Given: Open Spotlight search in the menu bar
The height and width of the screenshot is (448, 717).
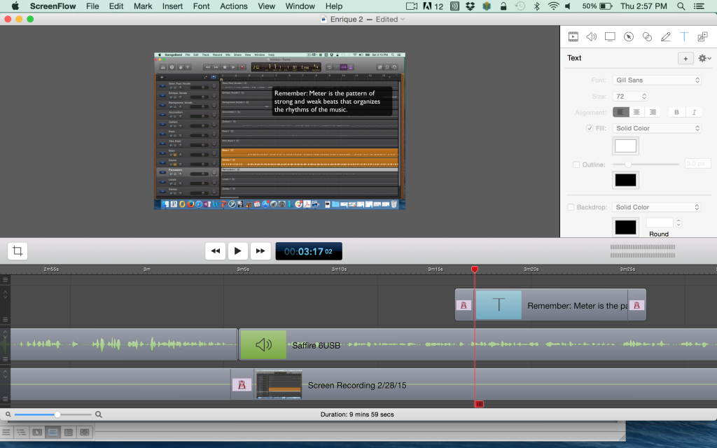Looking at the screenshot, I should coord(681,6).
